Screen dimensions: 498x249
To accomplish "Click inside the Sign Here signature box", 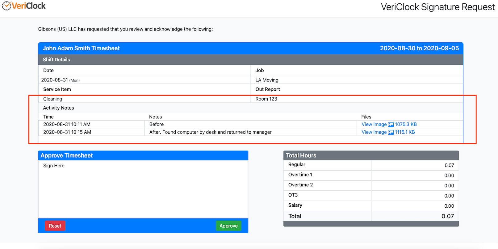I will 143,191.
